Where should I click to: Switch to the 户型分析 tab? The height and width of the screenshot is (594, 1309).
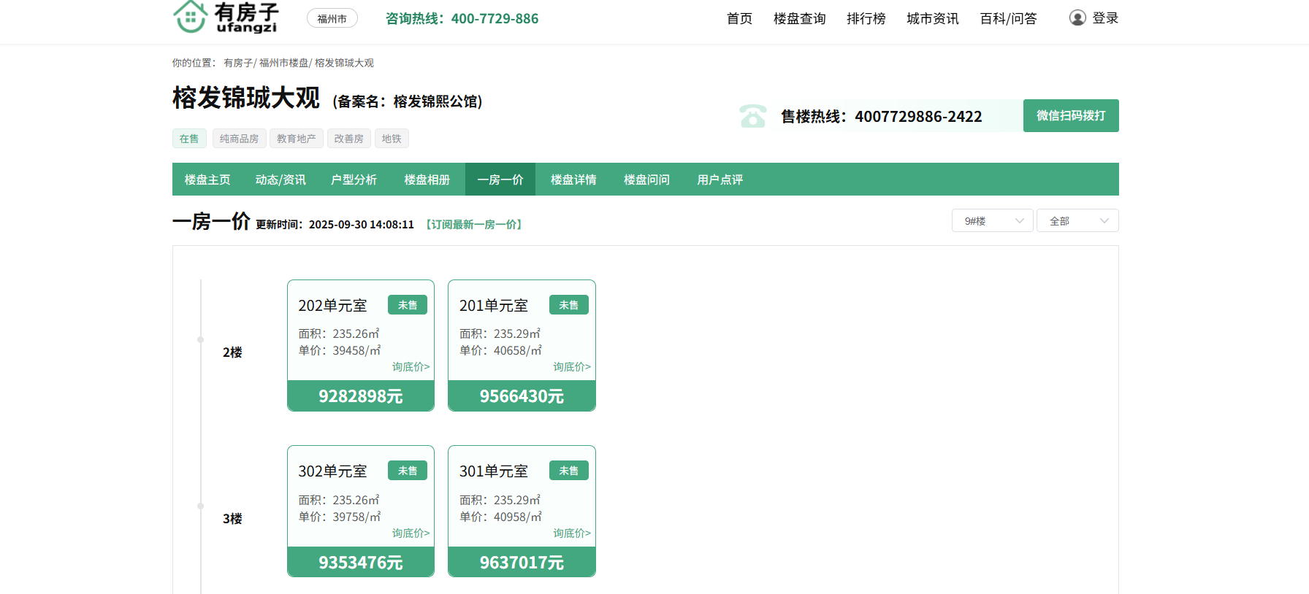pyautogui.click(x=354, y=180)
